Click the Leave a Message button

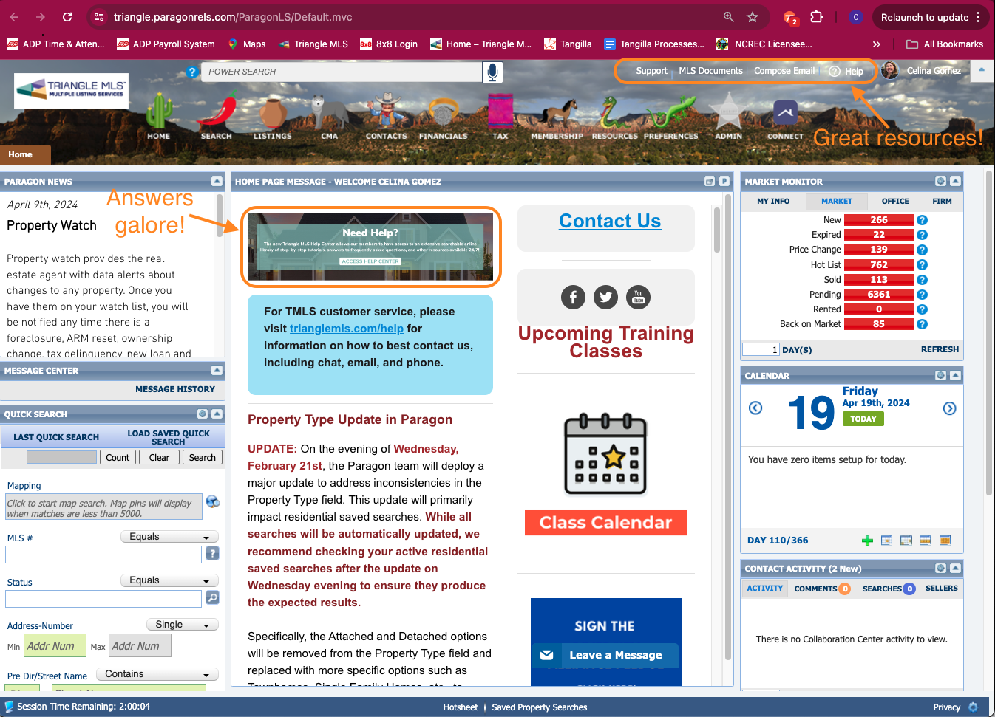click(606, 655)
